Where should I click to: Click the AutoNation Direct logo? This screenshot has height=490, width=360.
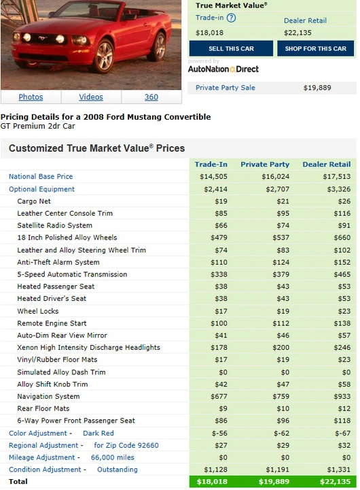click(223, 69)
